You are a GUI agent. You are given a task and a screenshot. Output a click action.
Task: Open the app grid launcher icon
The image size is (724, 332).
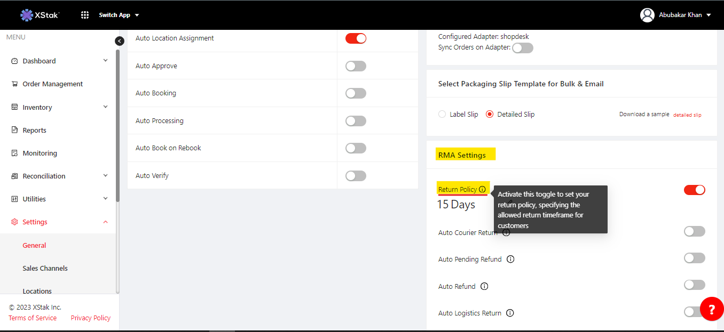click(x=85, y=15)
